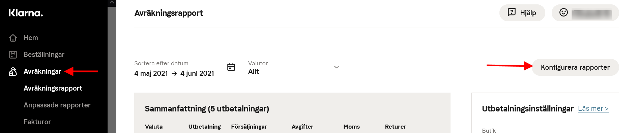
Task: Click the sidebar vertical scrollbar
Action: [112, 69]
